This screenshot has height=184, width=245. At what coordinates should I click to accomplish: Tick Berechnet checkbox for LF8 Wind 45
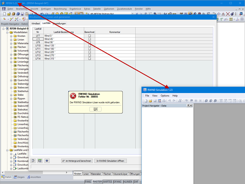90,39
